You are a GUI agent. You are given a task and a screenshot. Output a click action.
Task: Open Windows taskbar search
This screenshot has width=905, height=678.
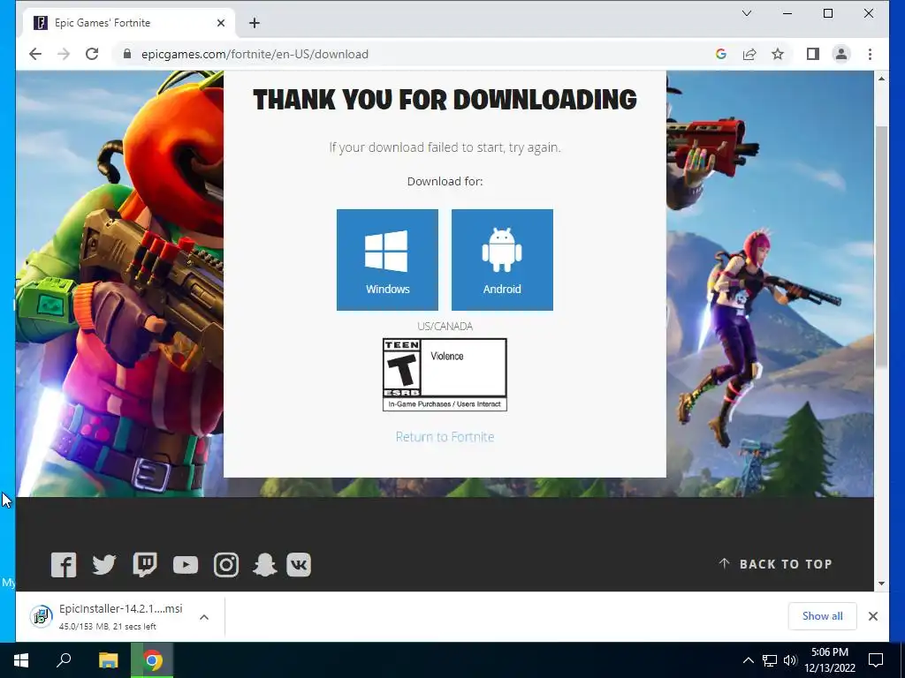click(x=64, y=660)
